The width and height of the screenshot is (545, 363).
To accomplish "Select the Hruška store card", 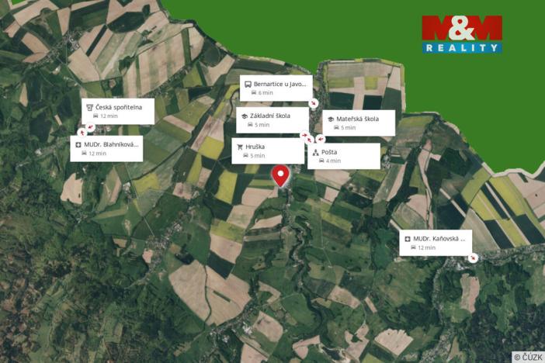I will (268, 150).
